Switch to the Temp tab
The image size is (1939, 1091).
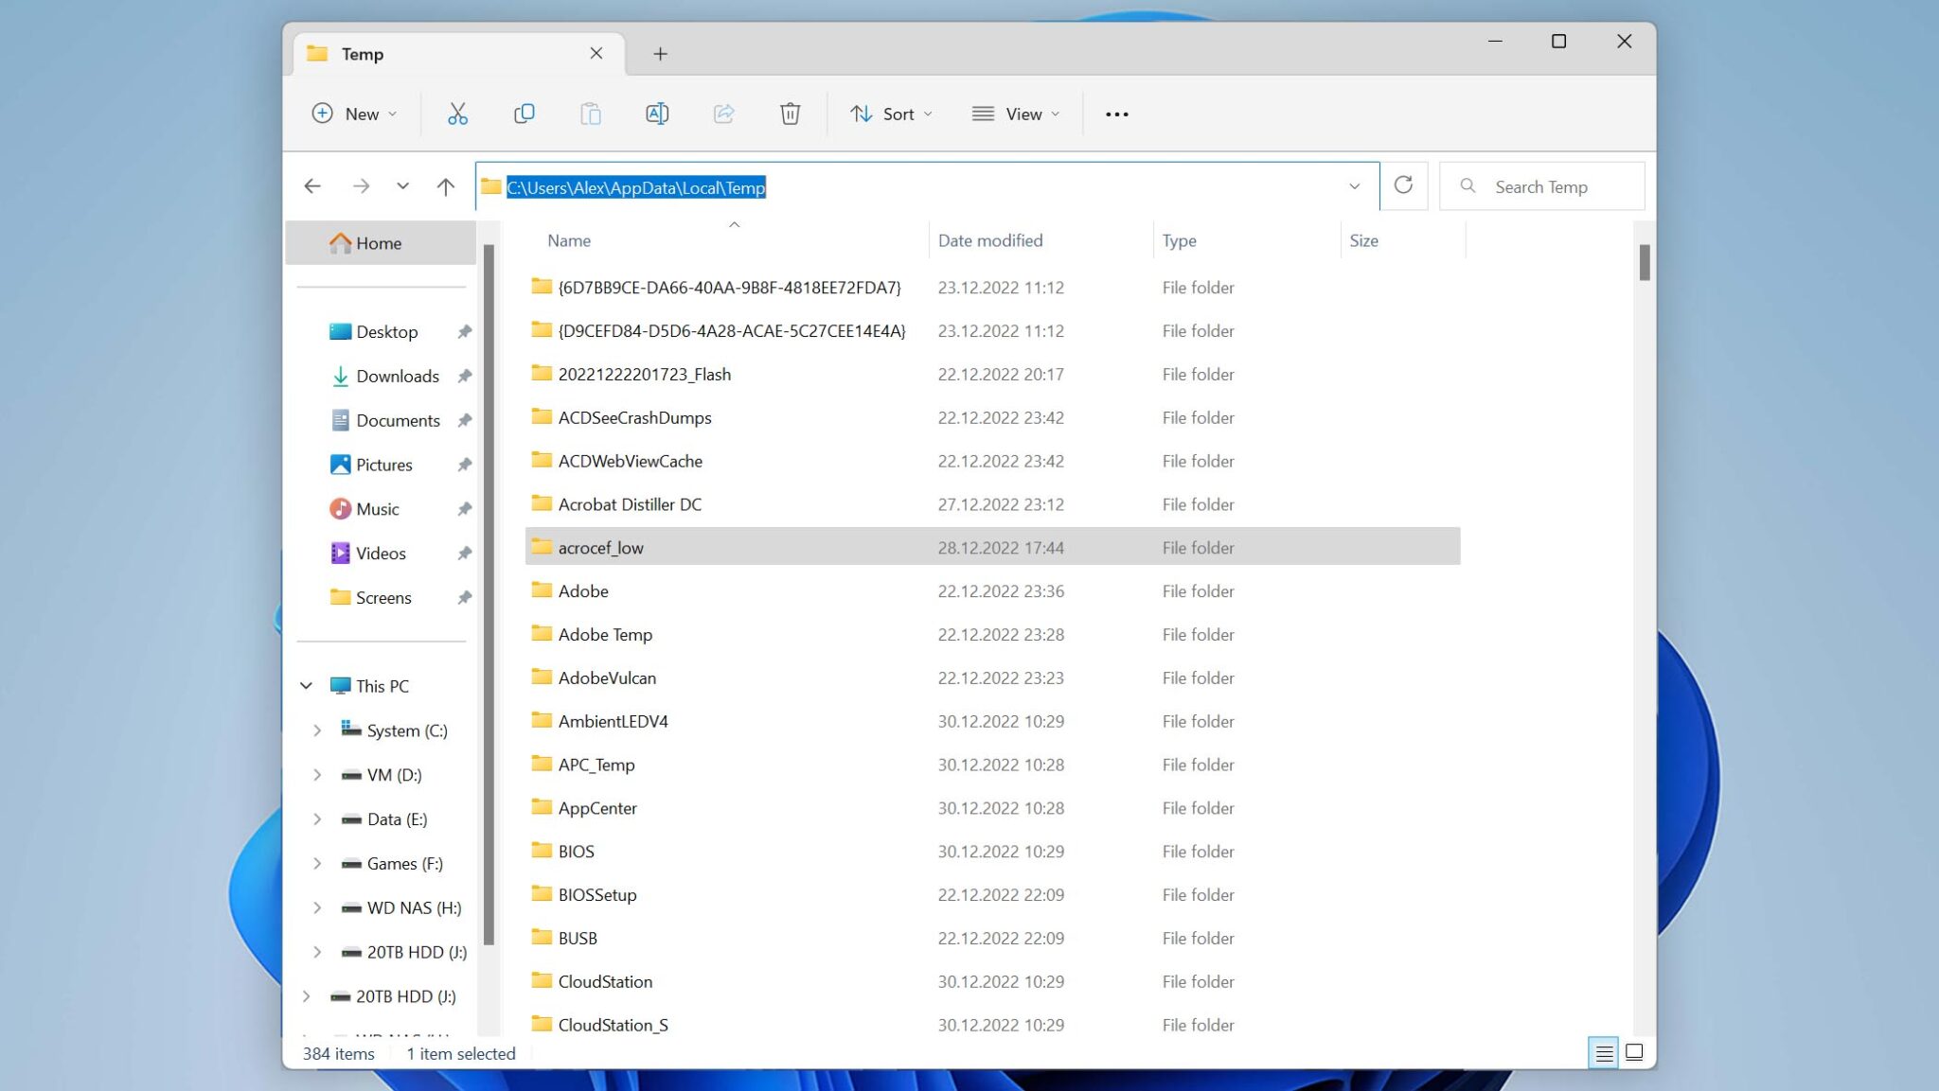(398, 54)
